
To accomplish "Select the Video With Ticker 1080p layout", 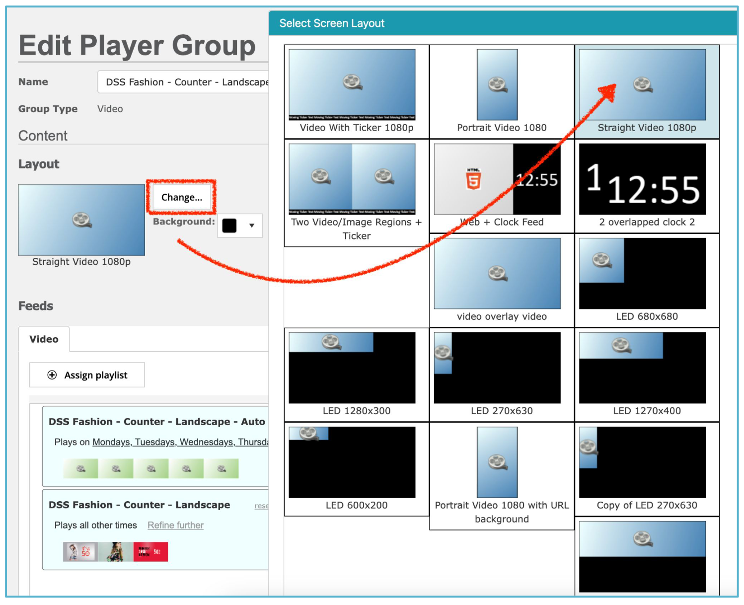I will click(x=356, y=91).
